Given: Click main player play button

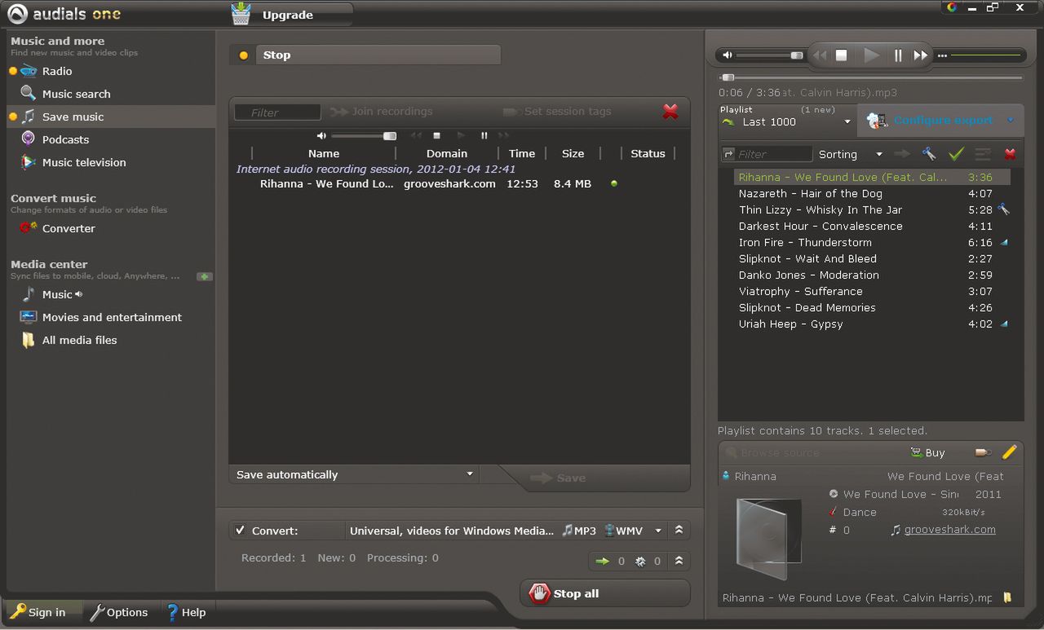Looking at the screenshot, I should coord(871,55).
